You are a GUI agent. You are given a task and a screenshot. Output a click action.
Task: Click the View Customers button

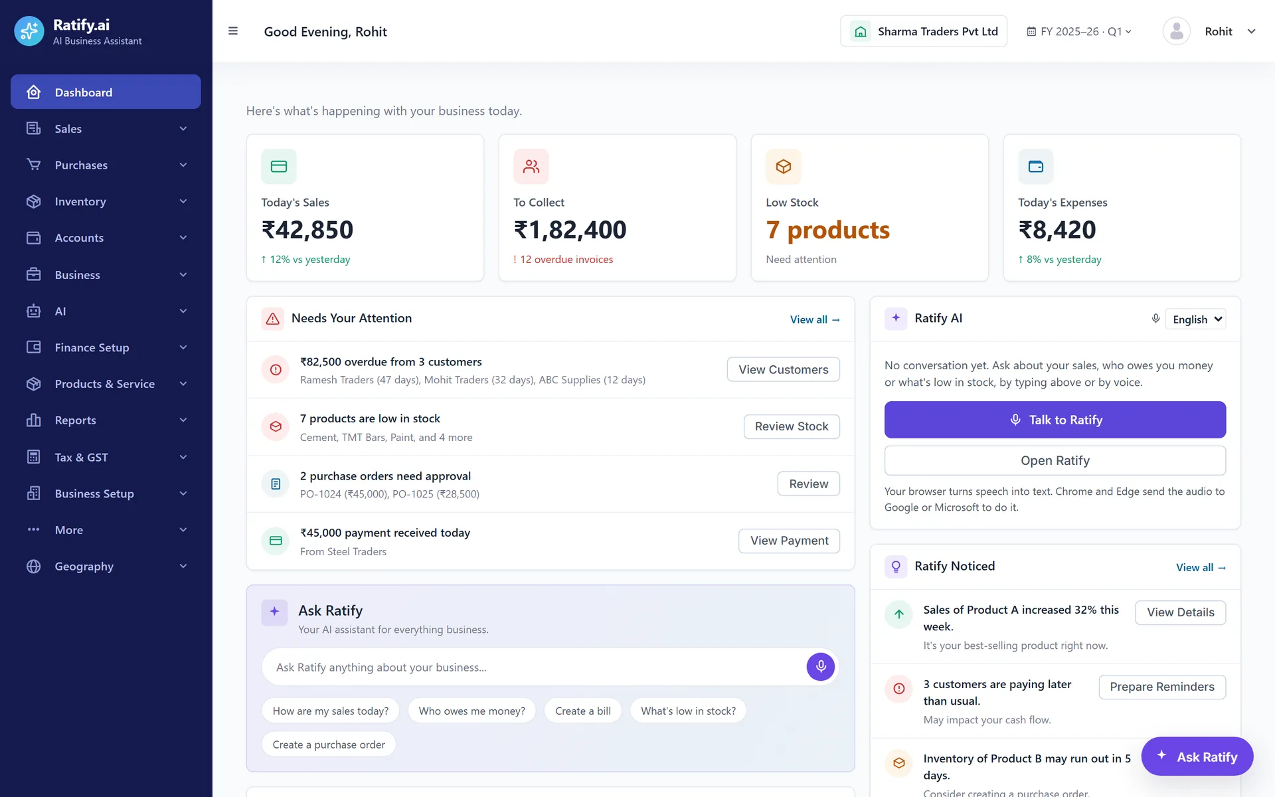783,369
